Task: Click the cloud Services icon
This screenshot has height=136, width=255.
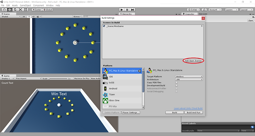Action: tap(204, 10)
